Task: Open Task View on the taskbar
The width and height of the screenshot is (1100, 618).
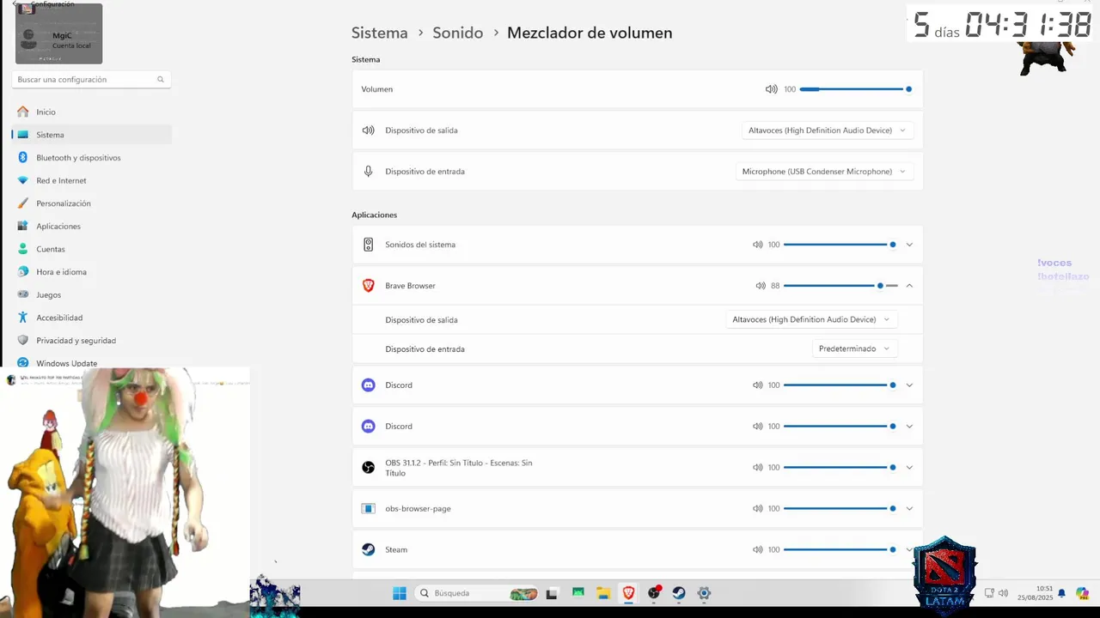Action: coord(552,593)
